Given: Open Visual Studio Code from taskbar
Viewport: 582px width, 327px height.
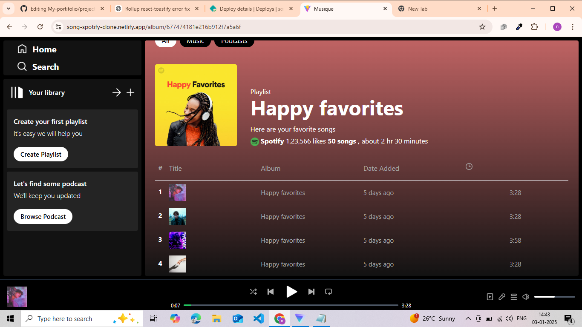Looking at the screenshot, I should coord(258,318).
